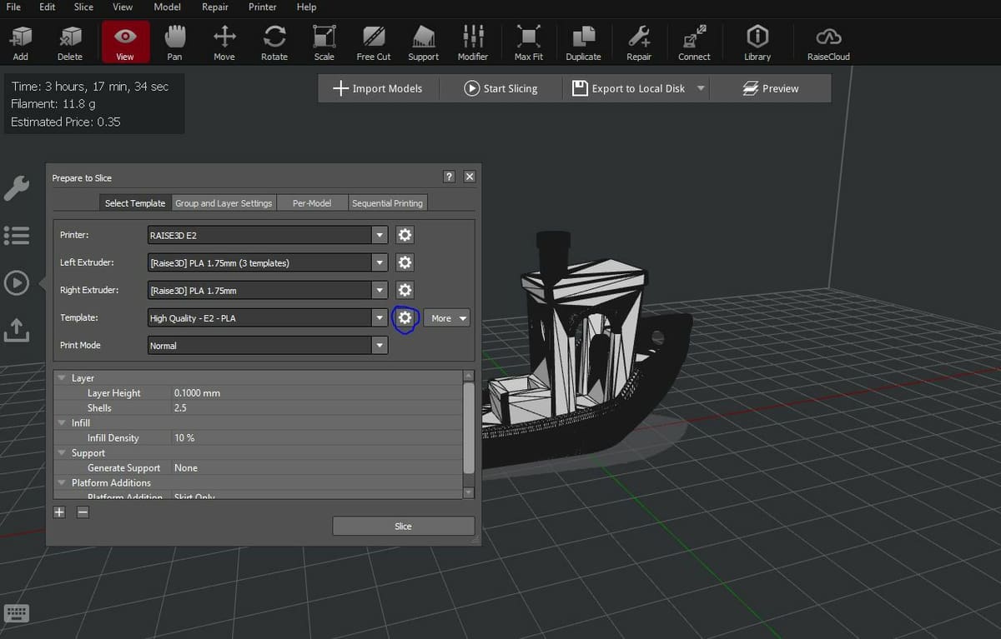The height and width of the screenshot is (639, 1001).
Task: Click the Infill Density value 10 %
Action: point(184,437)
